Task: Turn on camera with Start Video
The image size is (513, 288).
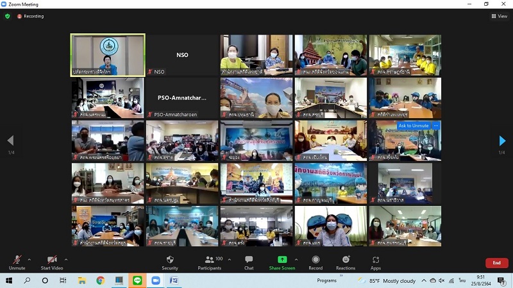Action: 51,262
